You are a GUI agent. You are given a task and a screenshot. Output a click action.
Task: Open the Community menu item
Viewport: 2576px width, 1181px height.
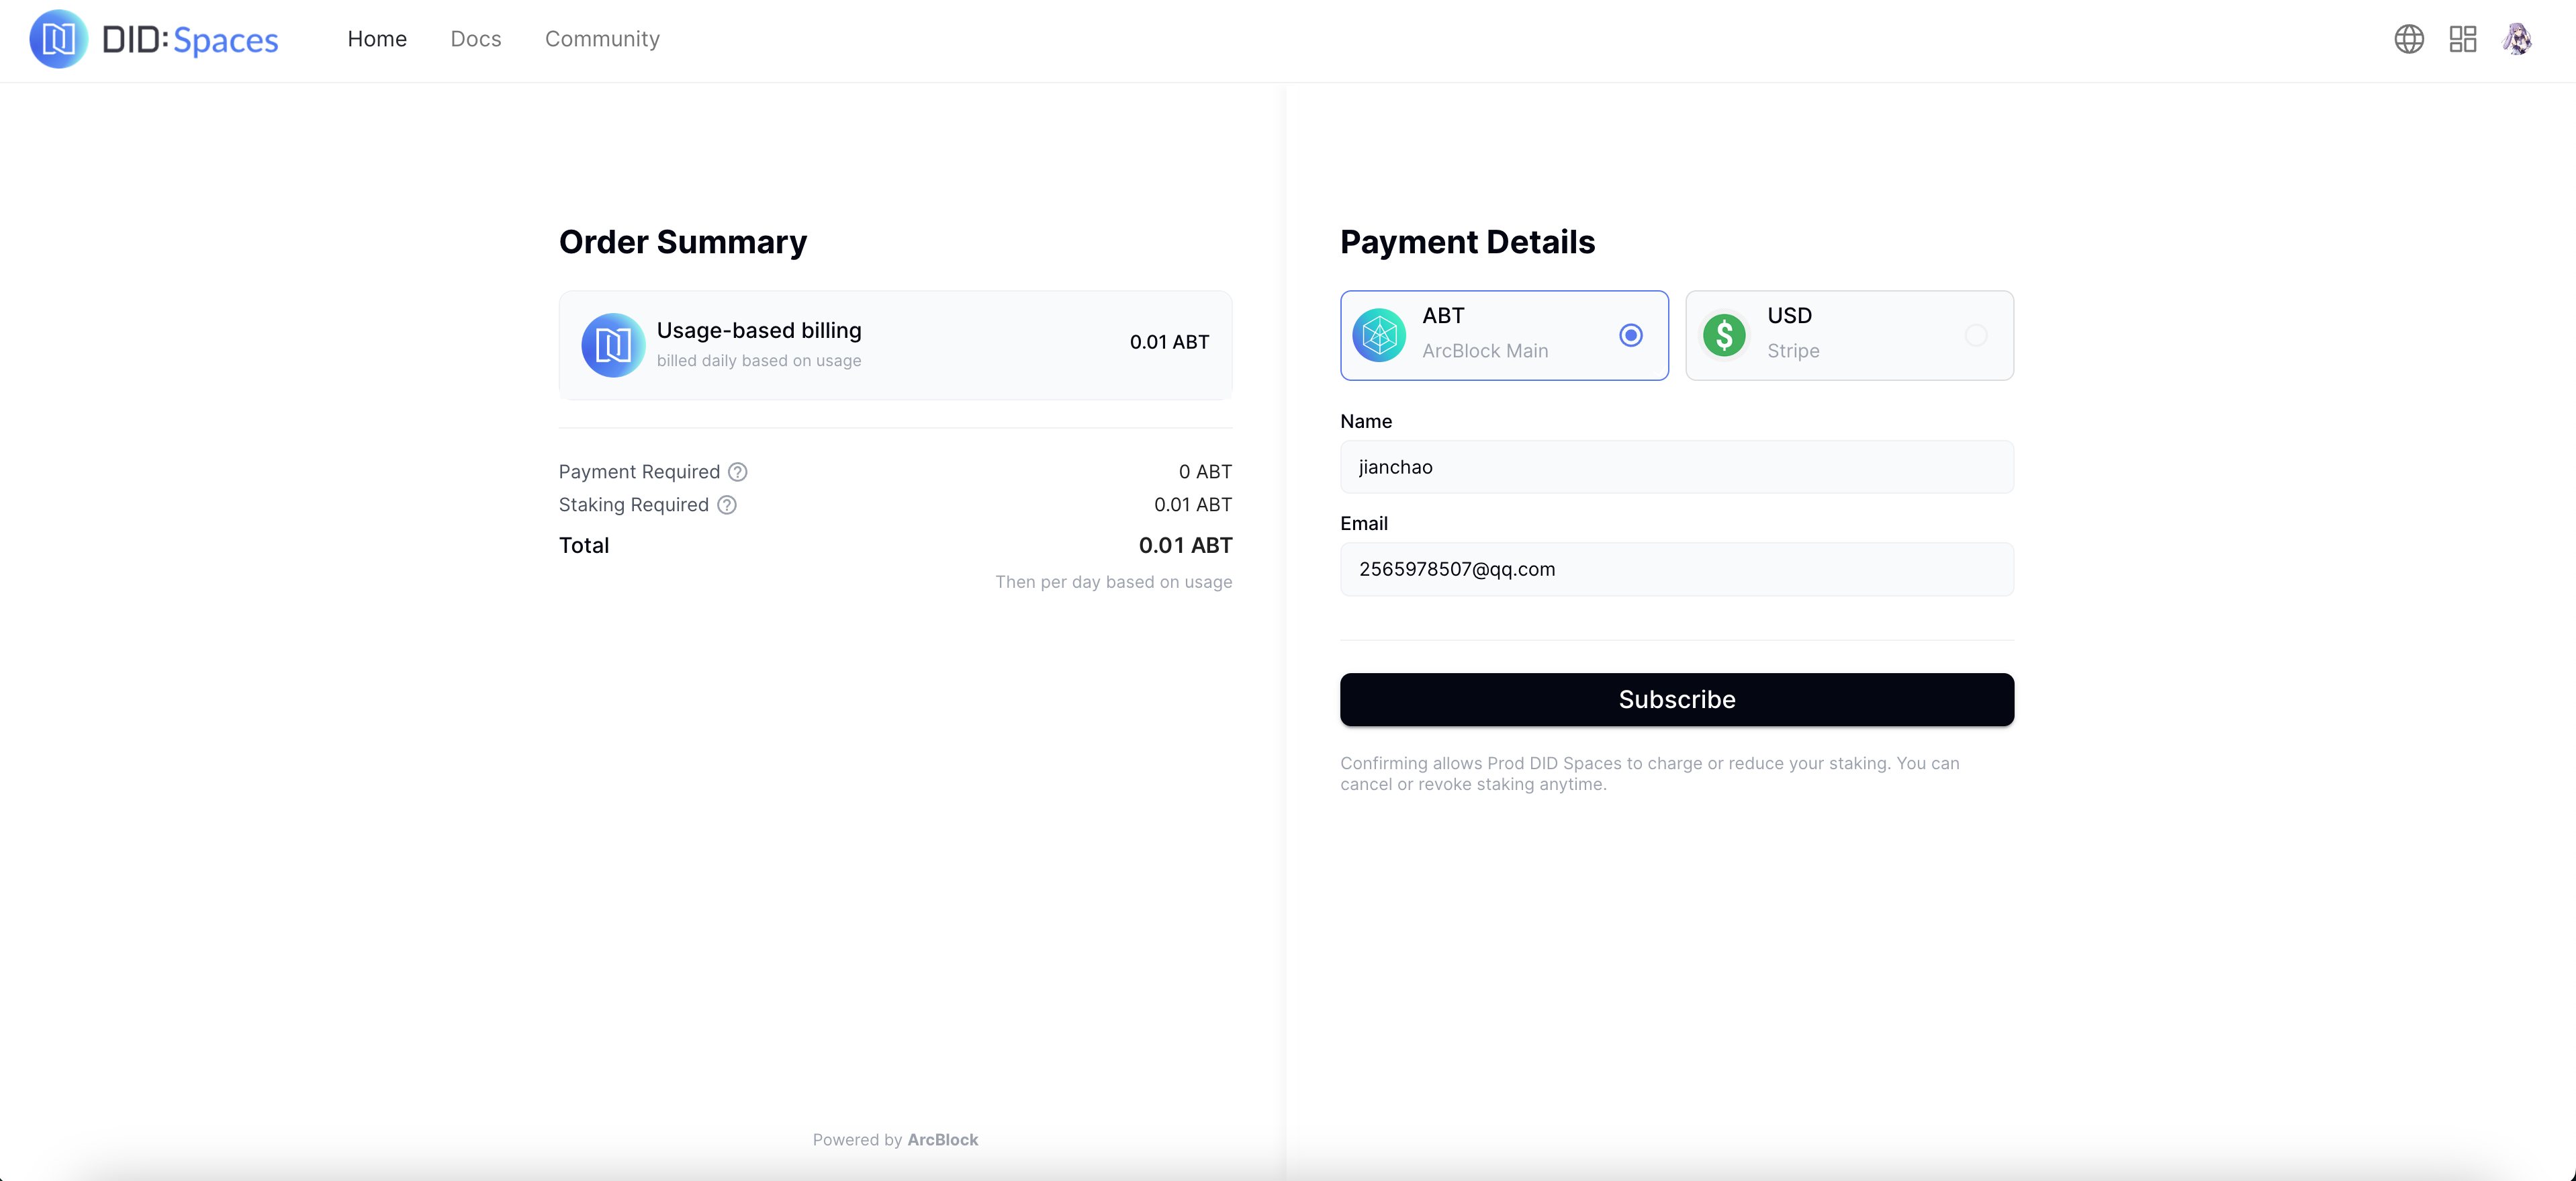coord(602,39)
